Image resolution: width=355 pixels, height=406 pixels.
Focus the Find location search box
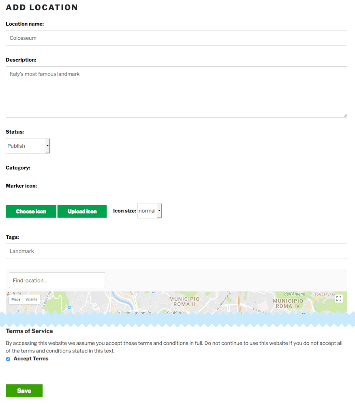[57, 280]
